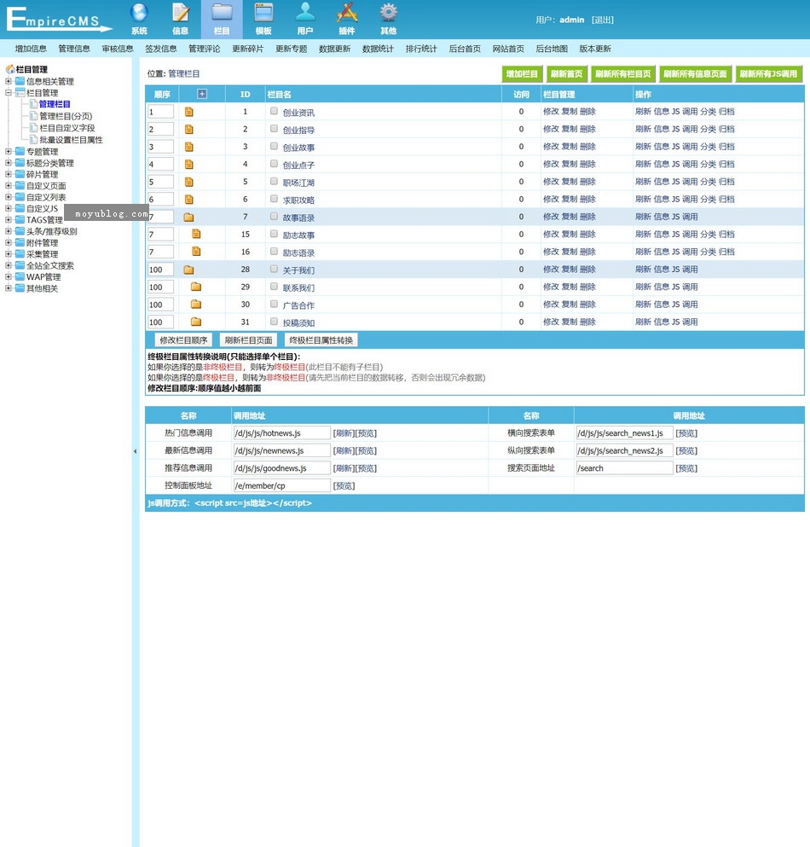The height and width of the screenshot is (847, 810).
Task: Click the folder icon for 联系我们 row
Action: 196,287
